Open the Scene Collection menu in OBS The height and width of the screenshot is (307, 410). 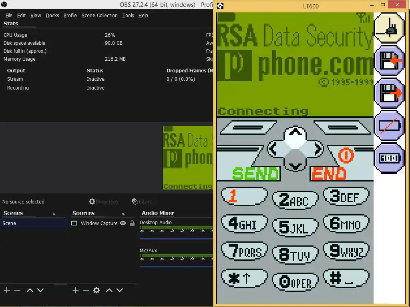pos(99,16)
